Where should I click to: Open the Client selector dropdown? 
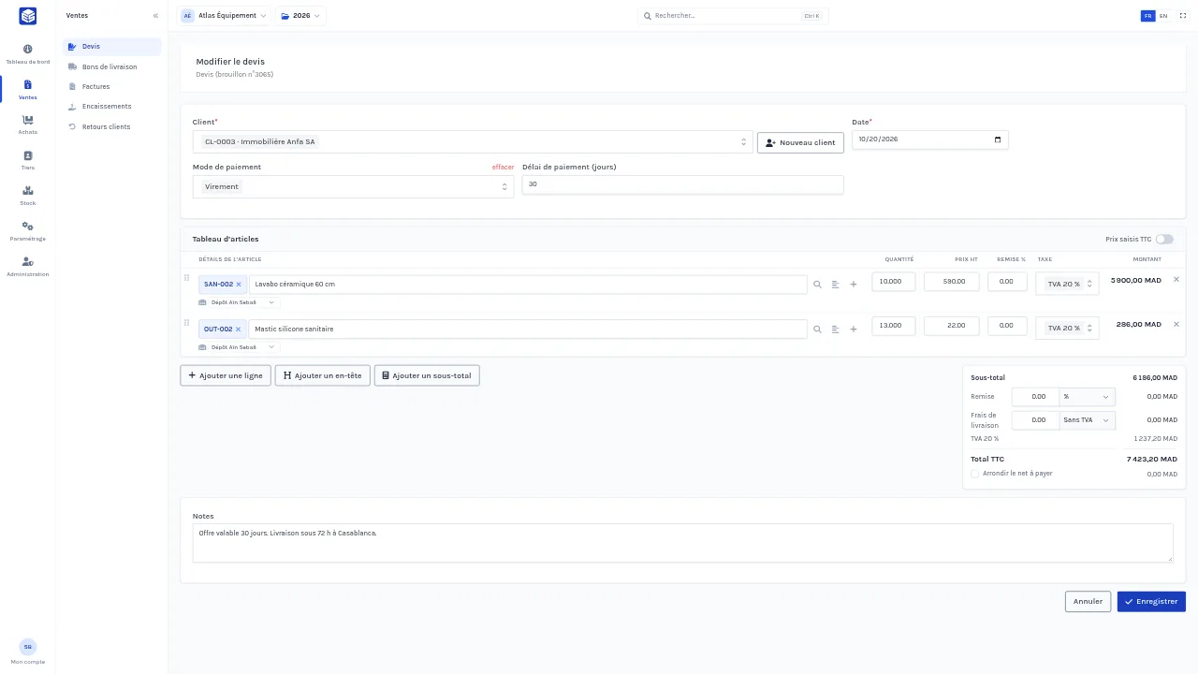[473, 141]
